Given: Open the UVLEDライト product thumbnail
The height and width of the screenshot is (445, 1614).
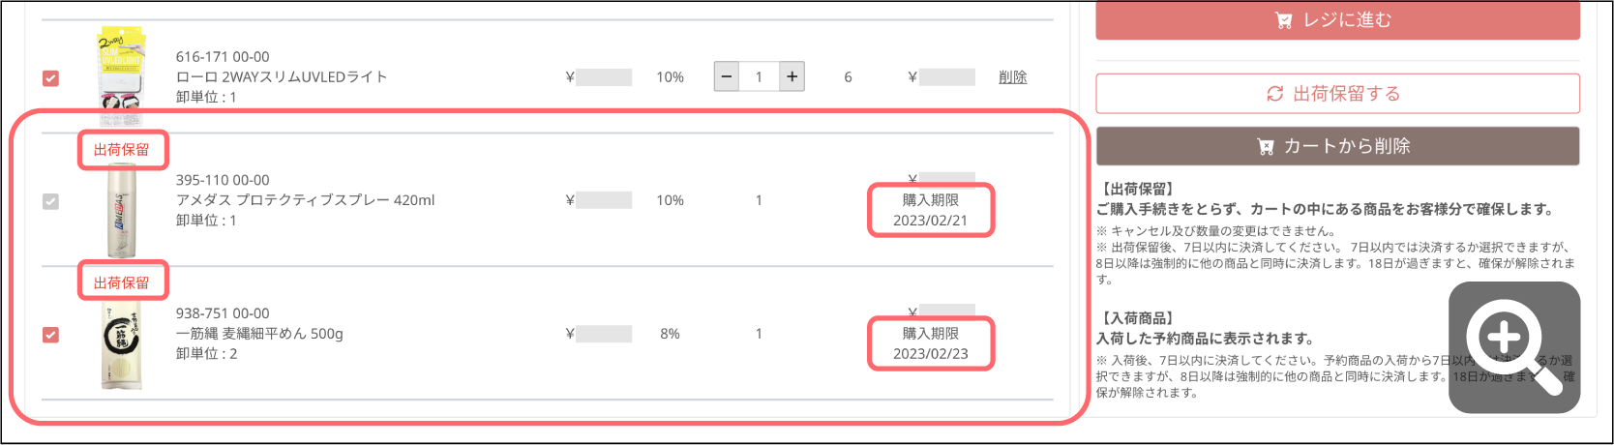Looking at the screenshot, I should tap(121, 74).
